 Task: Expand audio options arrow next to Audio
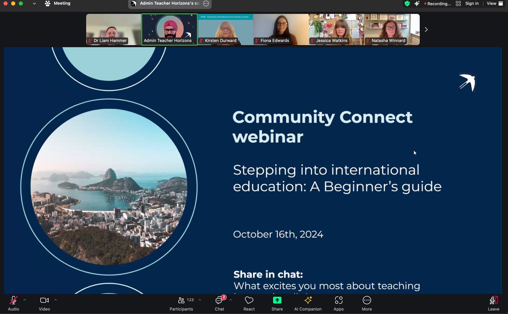[x=25, y=300]
